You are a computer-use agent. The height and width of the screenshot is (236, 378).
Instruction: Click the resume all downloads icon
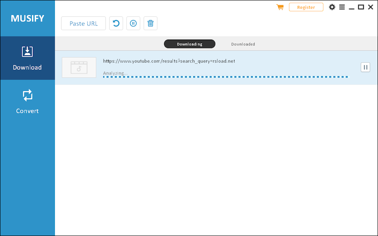pos(116,23)
